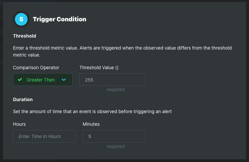Image resolution: width=249 pixels, height=162 pixels.
Task: Expand the blue chevron beside Greater Then
Action: 64,80
